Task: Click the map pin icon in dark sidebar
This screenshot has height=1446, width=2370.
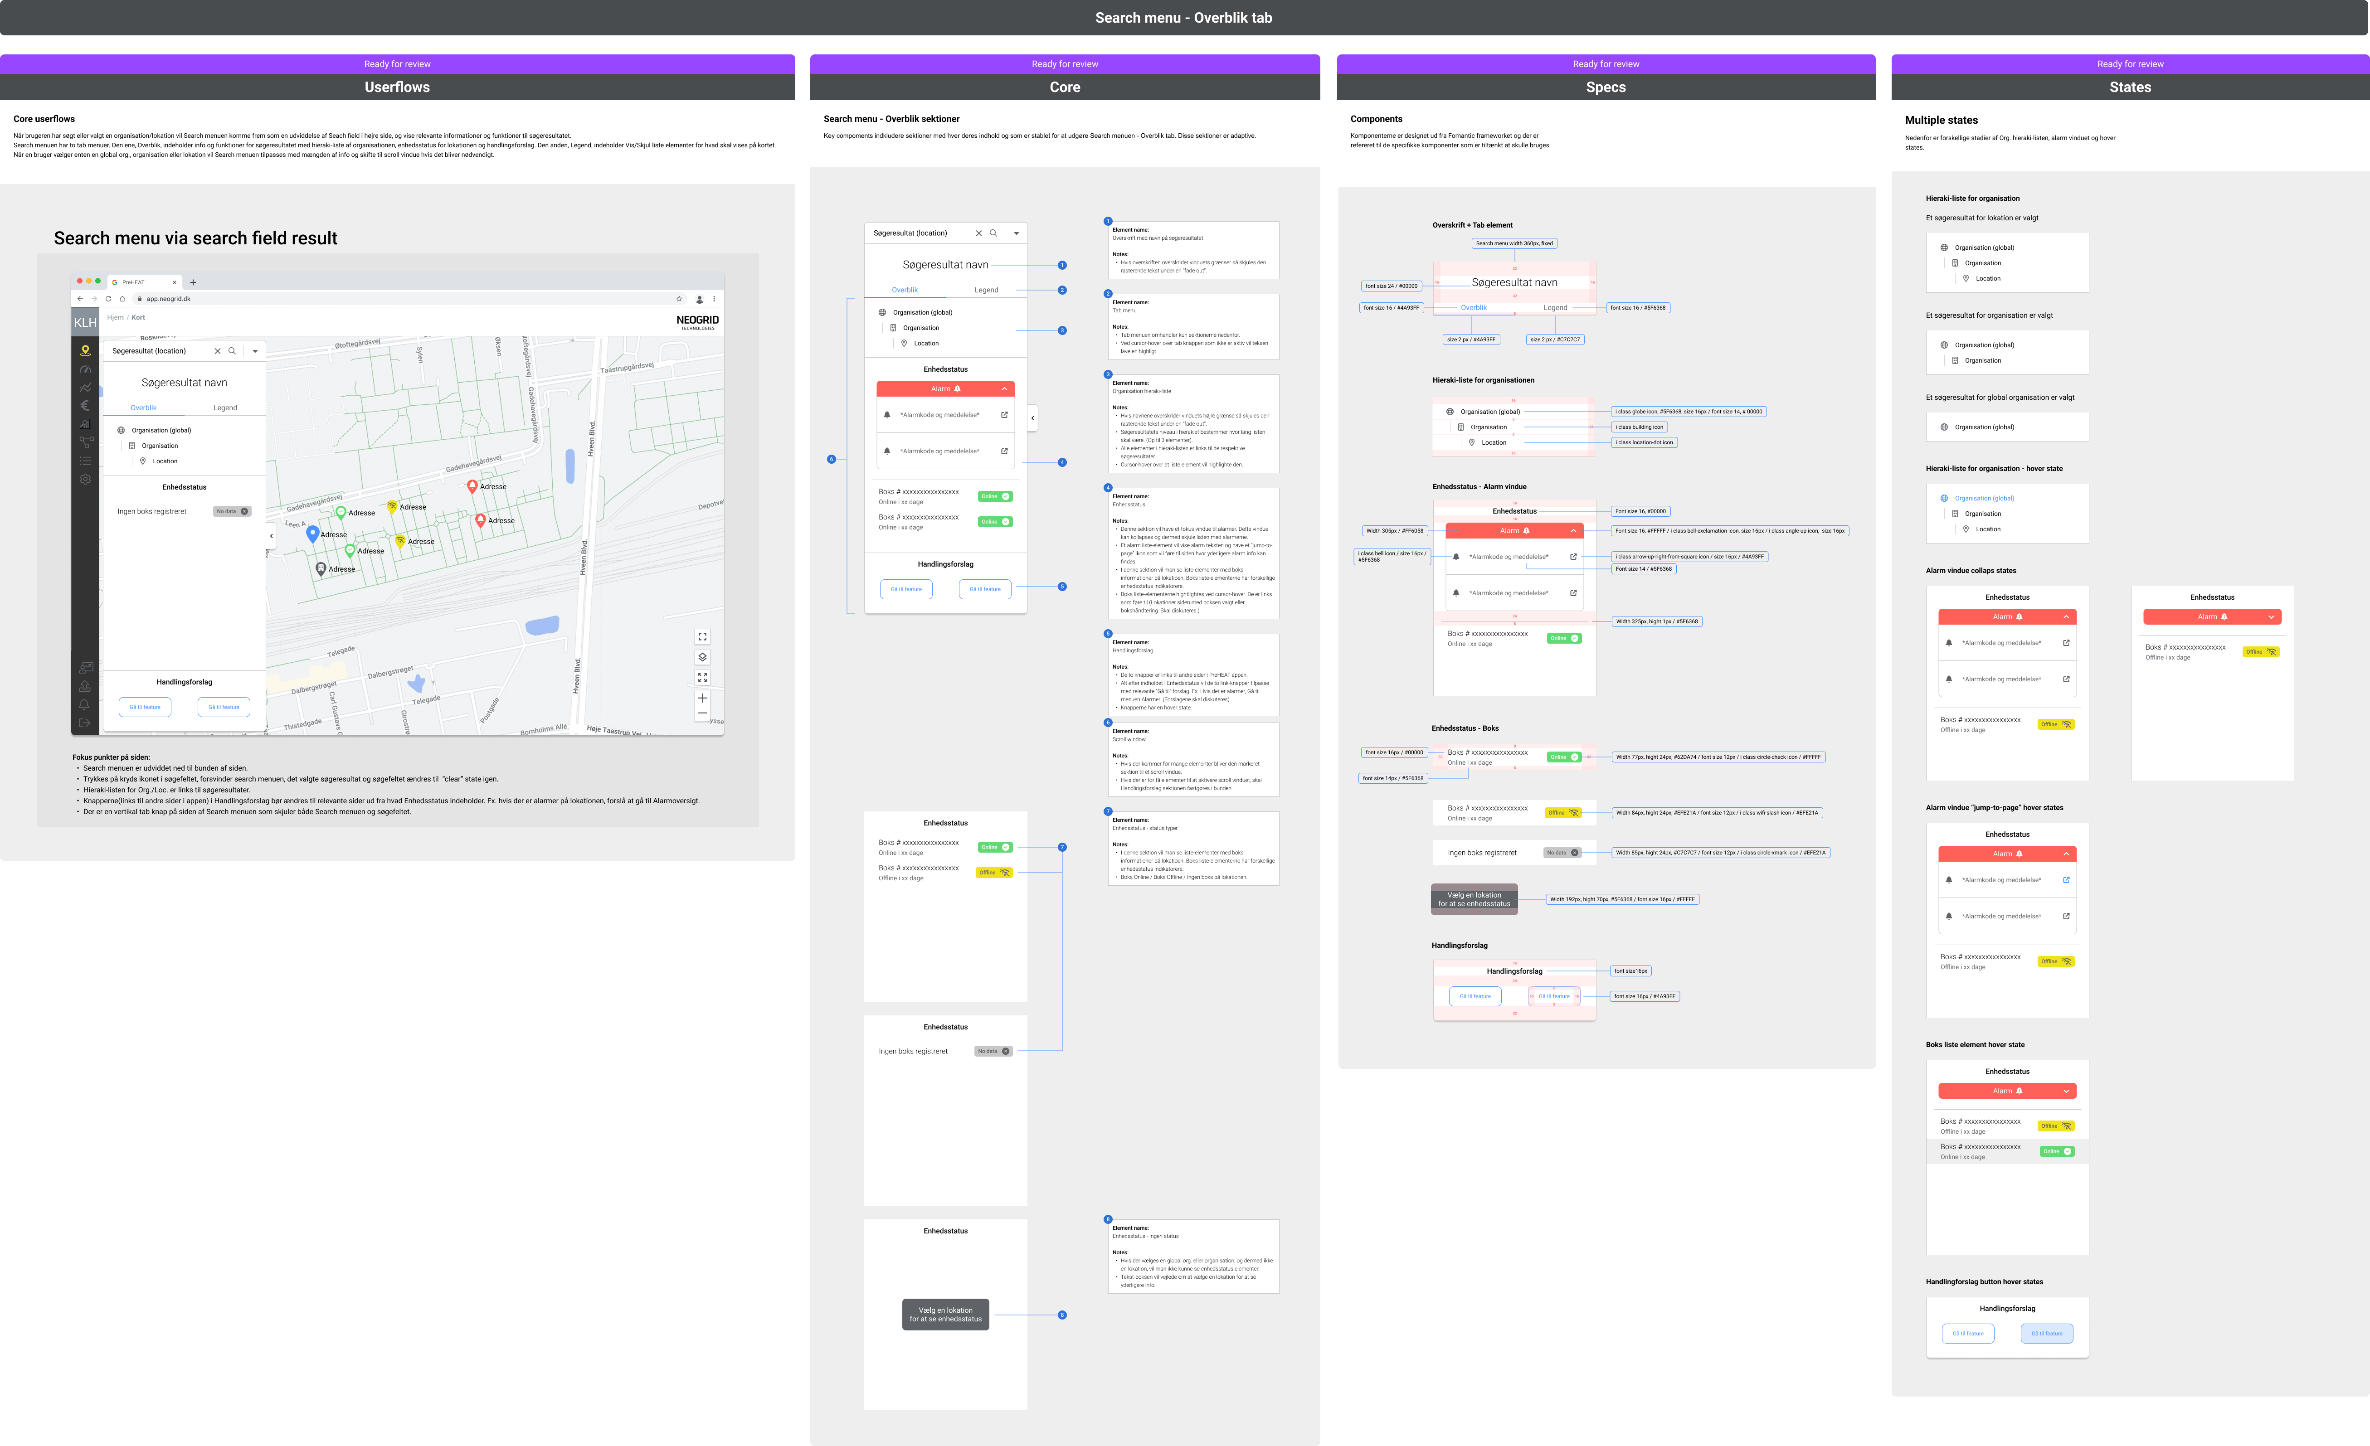Action: [85, 351]
